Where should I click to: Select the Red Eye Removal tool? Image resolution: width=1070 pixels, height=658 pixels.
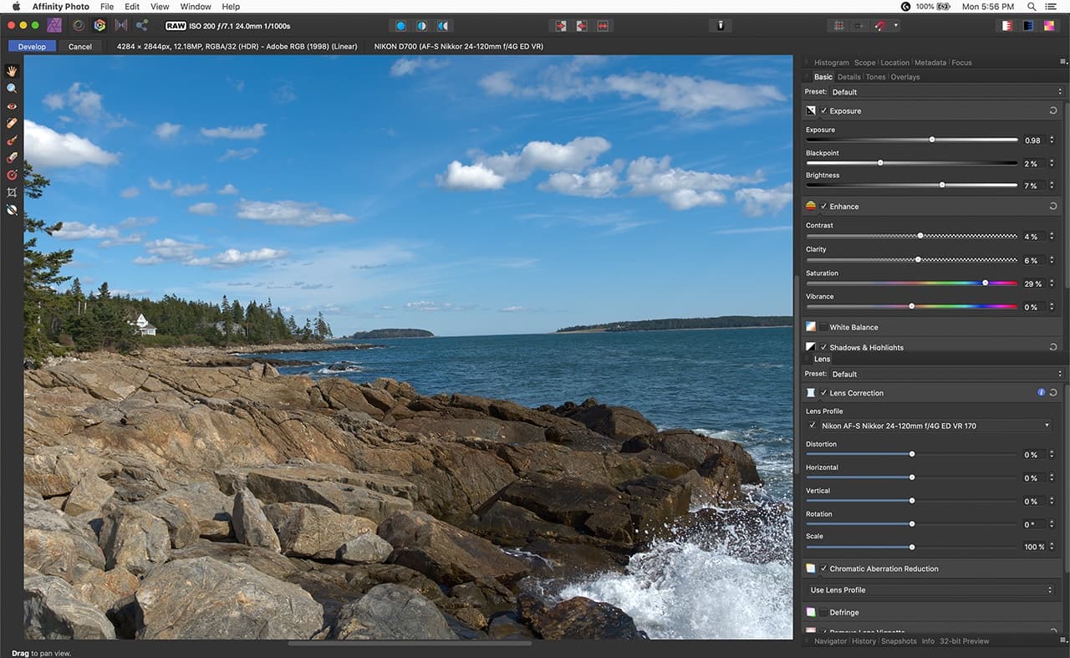[12, 106]
